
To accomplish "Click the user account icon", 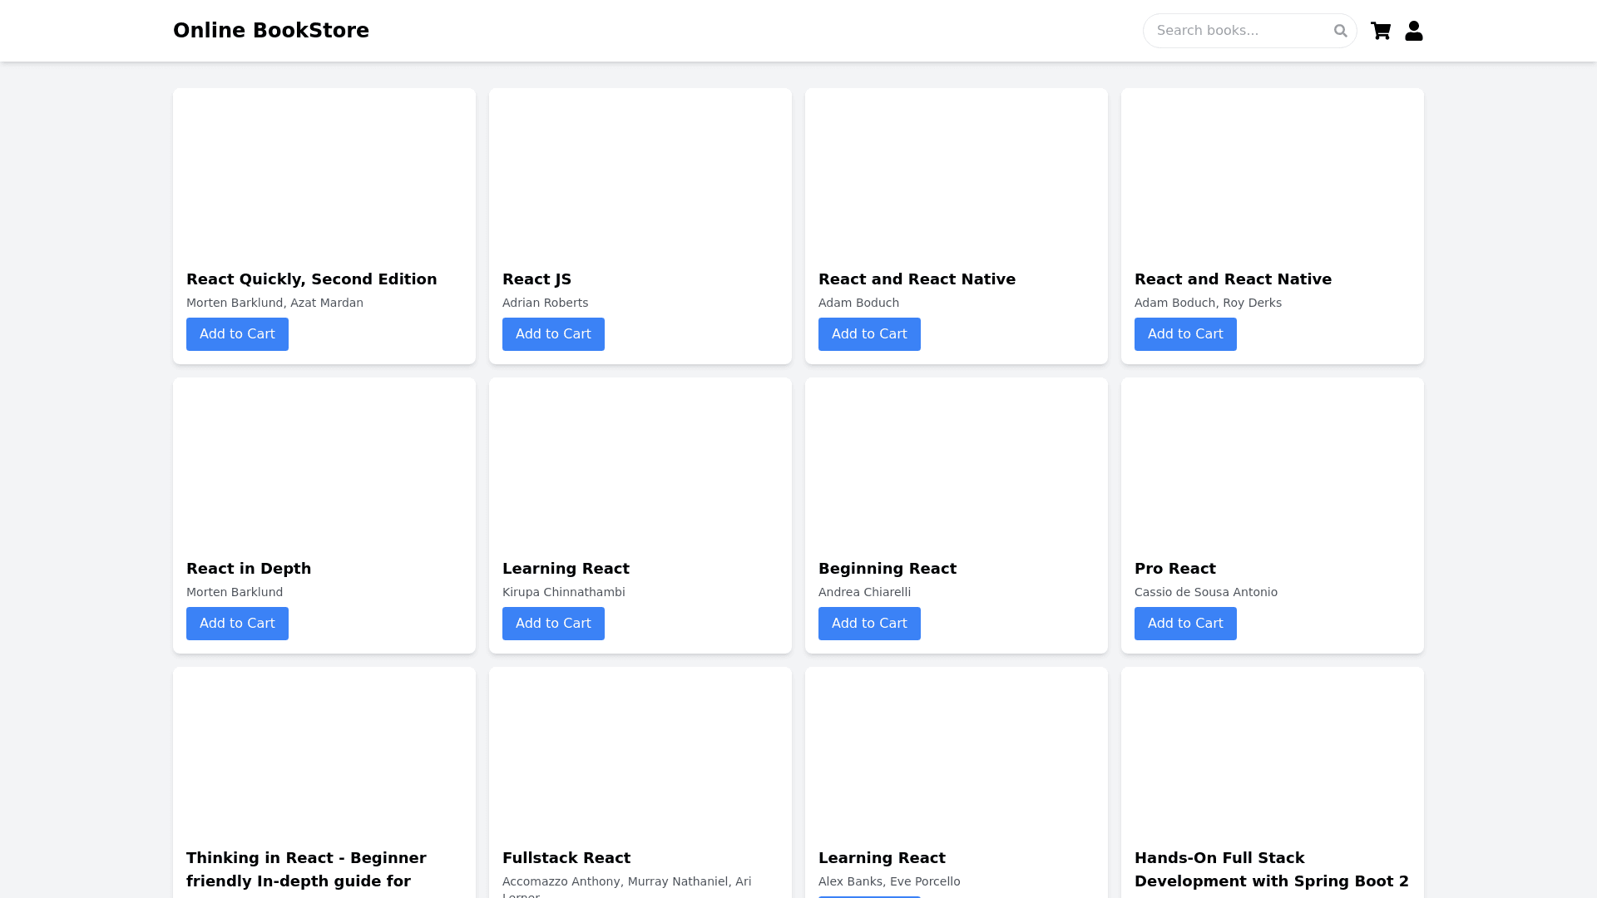I will point(1414,31).
